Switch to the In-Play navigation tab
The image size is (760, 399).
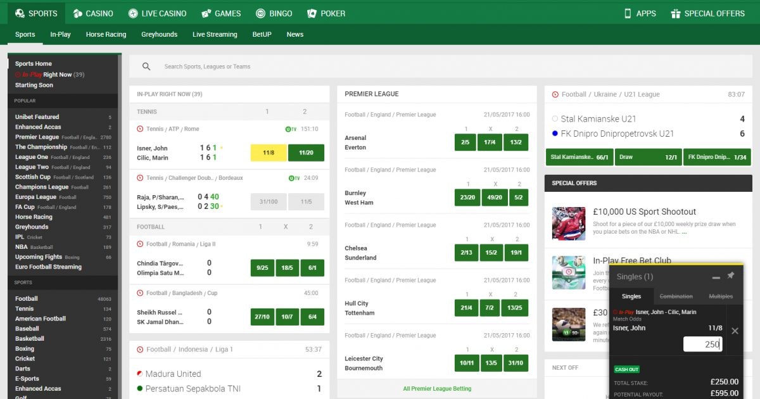coord(60,34)
